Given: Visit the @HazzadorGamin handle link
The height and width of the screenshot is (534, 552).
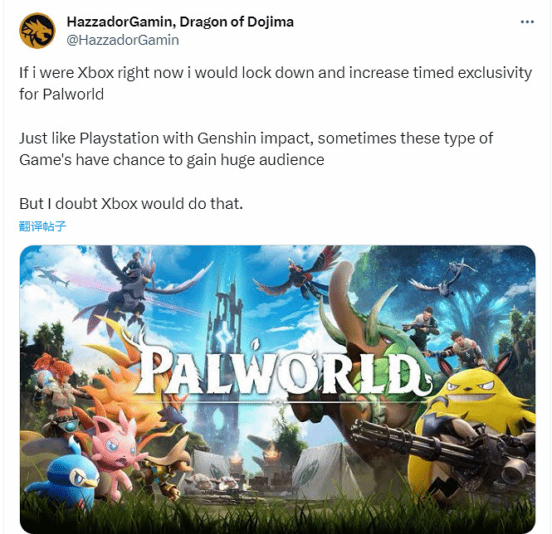Looking at the screenshot, I should pyautogui.click(x=123, y=40).
